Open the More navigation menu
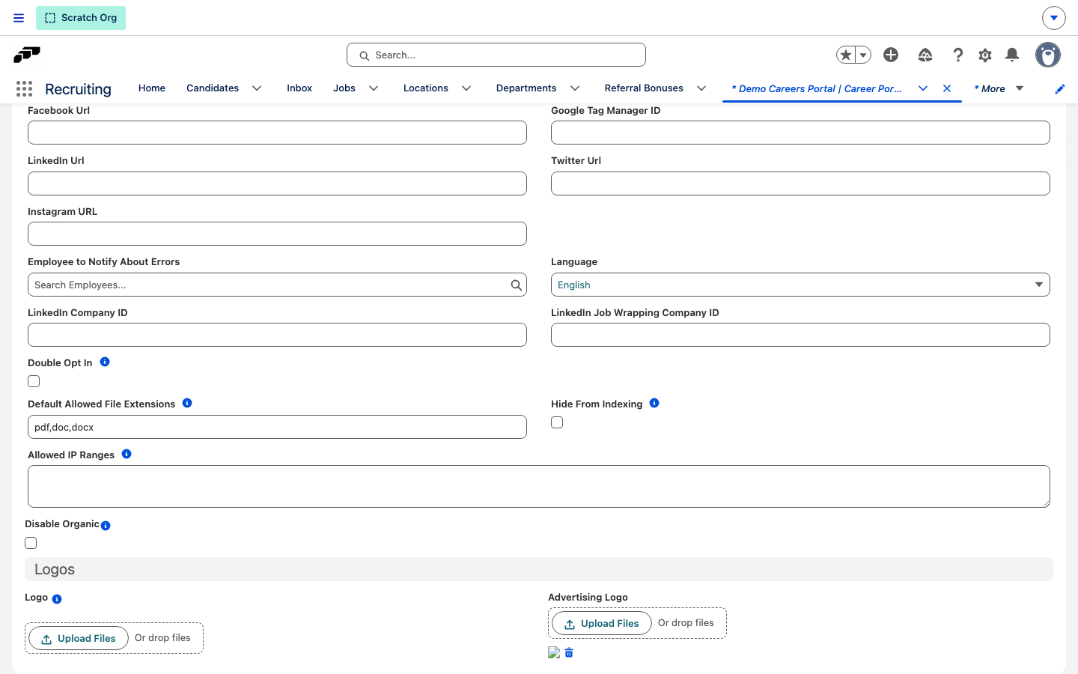Screen dimensions: 1078x674 (x=999, y=88)
